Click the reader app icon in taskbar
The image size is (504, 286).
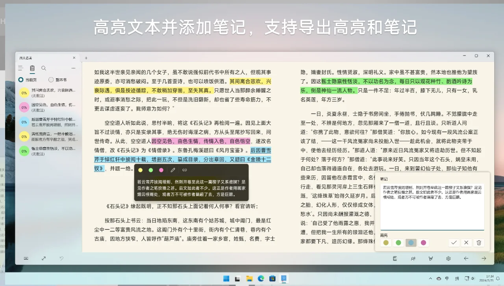[x=283, y=279]
